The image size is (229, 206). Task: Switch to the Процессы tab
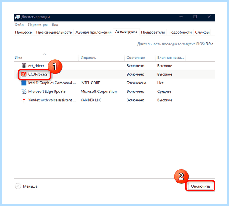24,32
